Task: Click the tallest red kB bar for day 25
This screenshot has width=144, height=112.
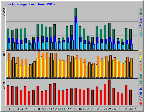Action: [109, 92]
